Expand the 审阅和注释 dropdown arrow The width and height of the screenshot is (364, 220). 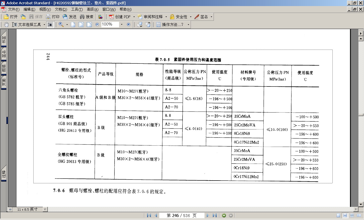(166, 17)
